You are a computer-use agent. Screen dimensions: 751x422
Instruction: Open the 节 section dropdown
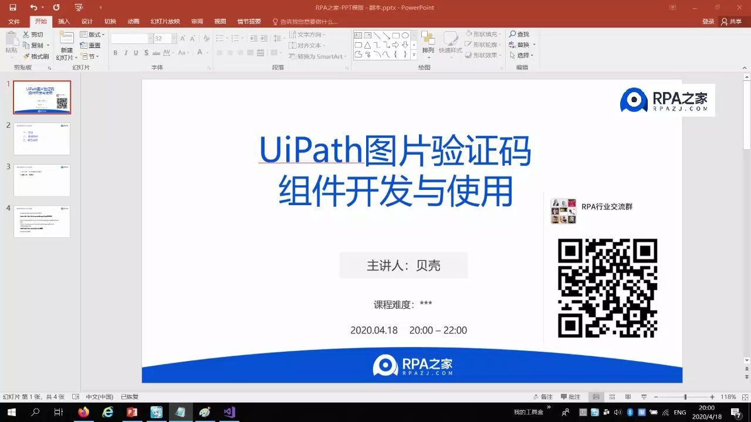pyautogui.click(x=90, y=56)
